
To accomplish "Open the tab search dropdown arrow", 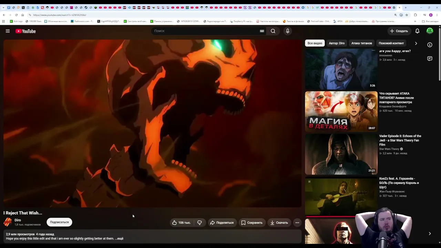I will click(3, 8).
